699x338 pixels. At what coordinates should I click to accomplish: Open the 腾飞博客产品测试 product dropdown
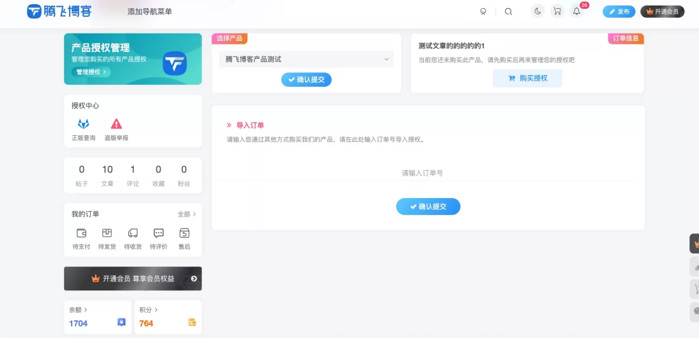click(x=306, y=59)
